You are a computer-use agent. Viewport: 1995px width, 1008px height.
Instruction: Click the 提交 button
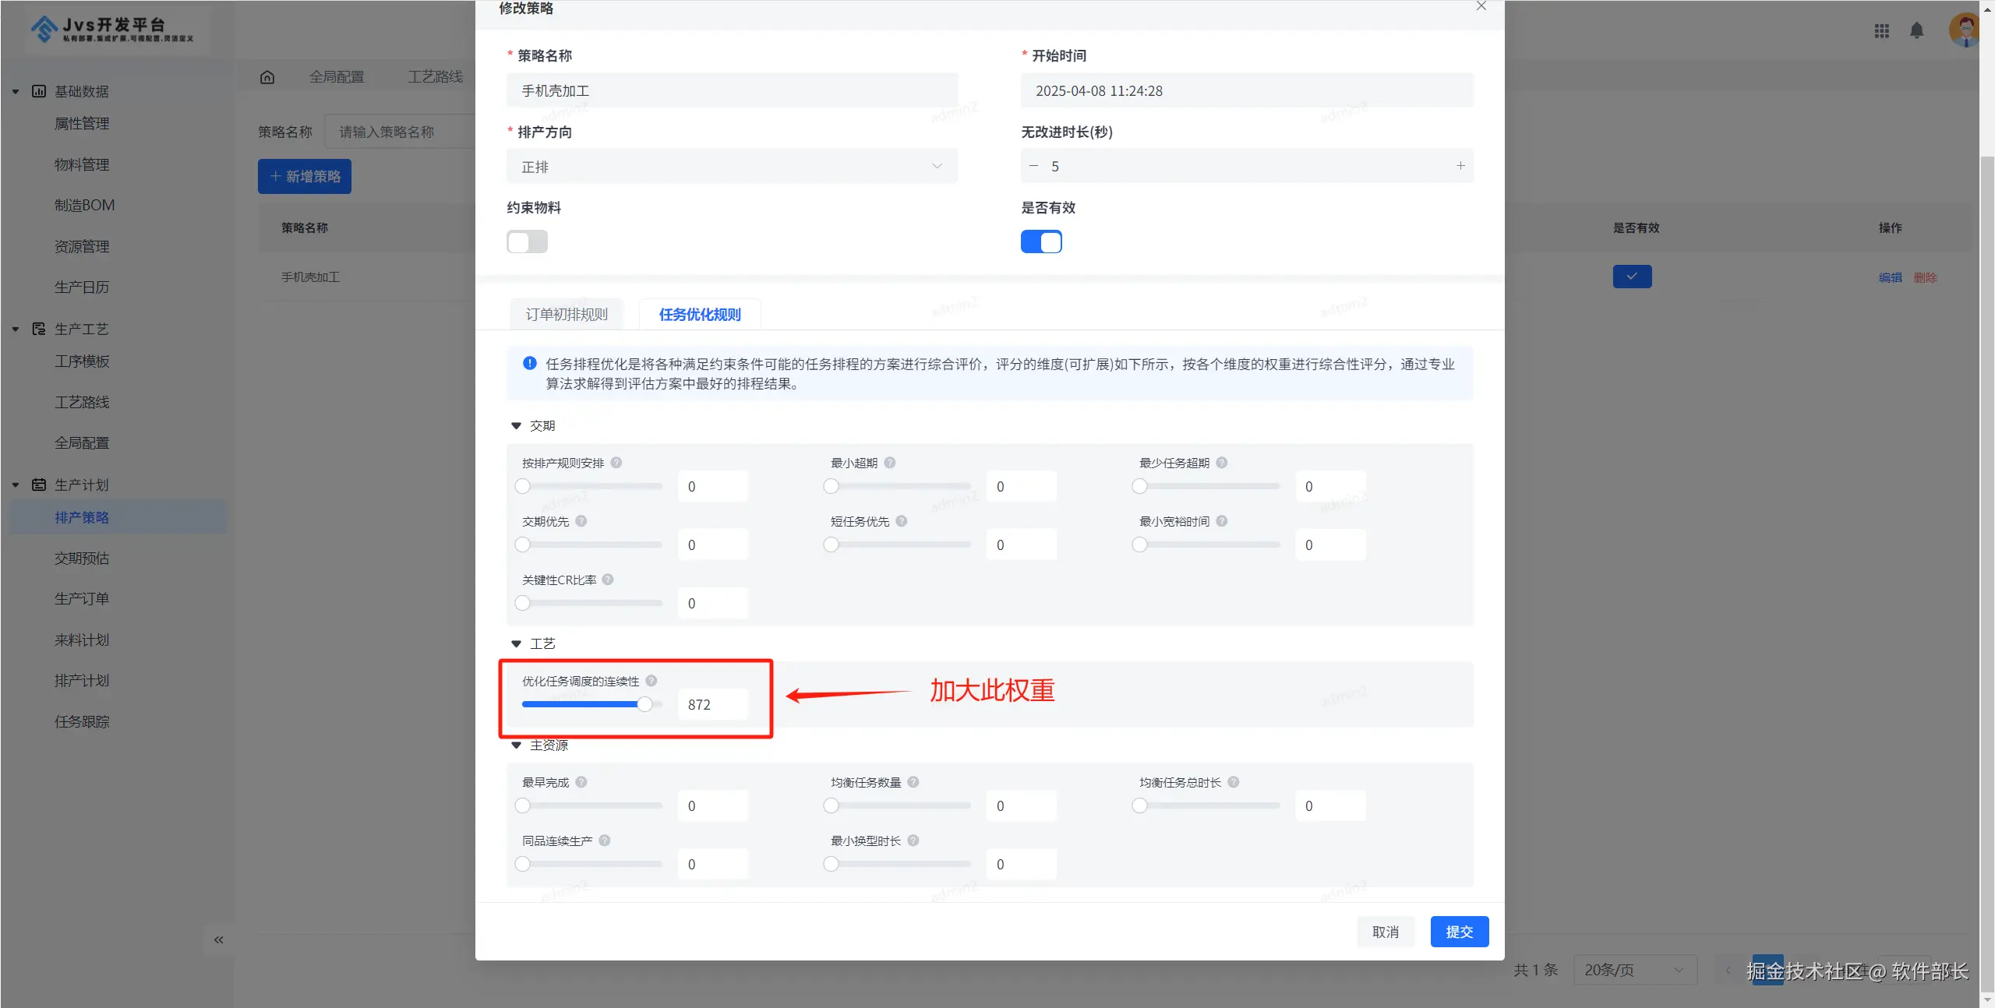(1459, 932)
